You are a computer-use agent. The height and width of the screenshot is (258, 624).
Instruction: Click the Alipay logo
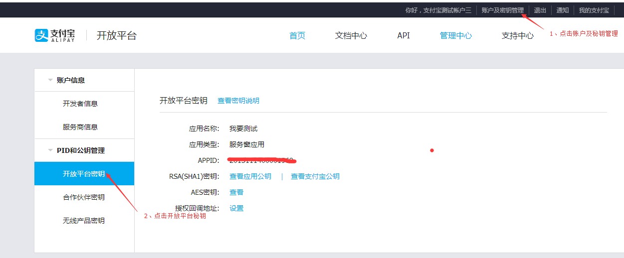click(x=55, y=35)
